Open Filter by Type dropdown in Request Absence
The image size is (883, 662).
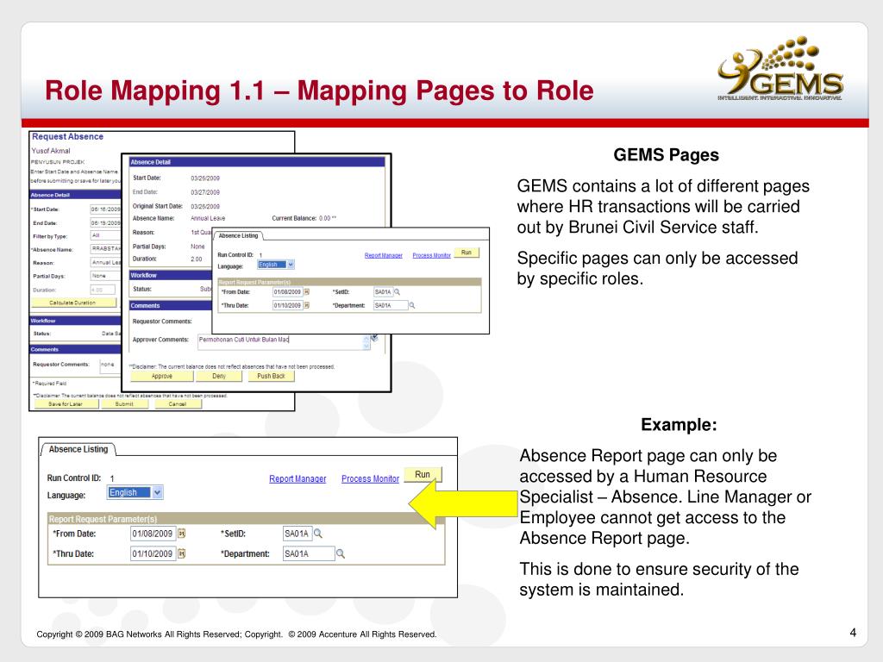pos(105,236)
